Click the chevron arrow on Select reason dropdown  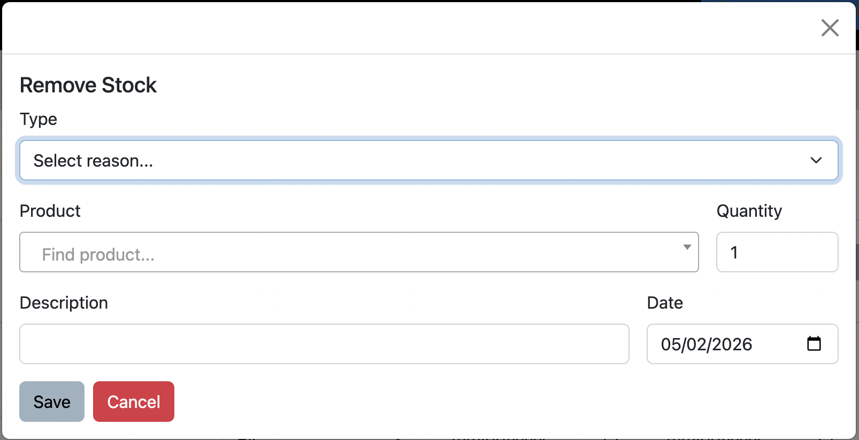[x=816, y=160]
